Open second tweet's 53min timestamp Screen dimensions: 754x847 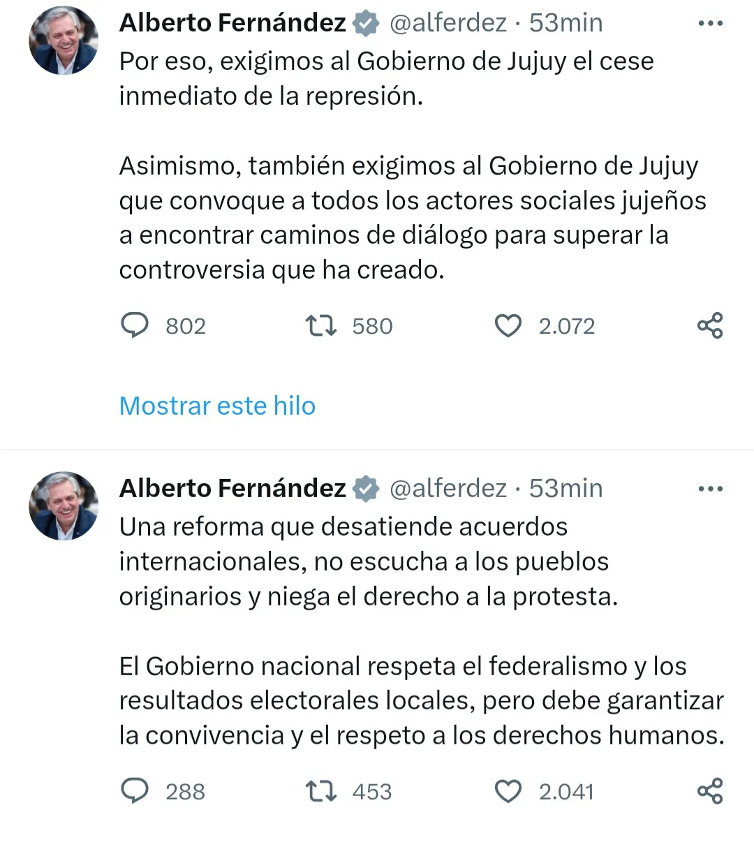(x=565, y=489)
